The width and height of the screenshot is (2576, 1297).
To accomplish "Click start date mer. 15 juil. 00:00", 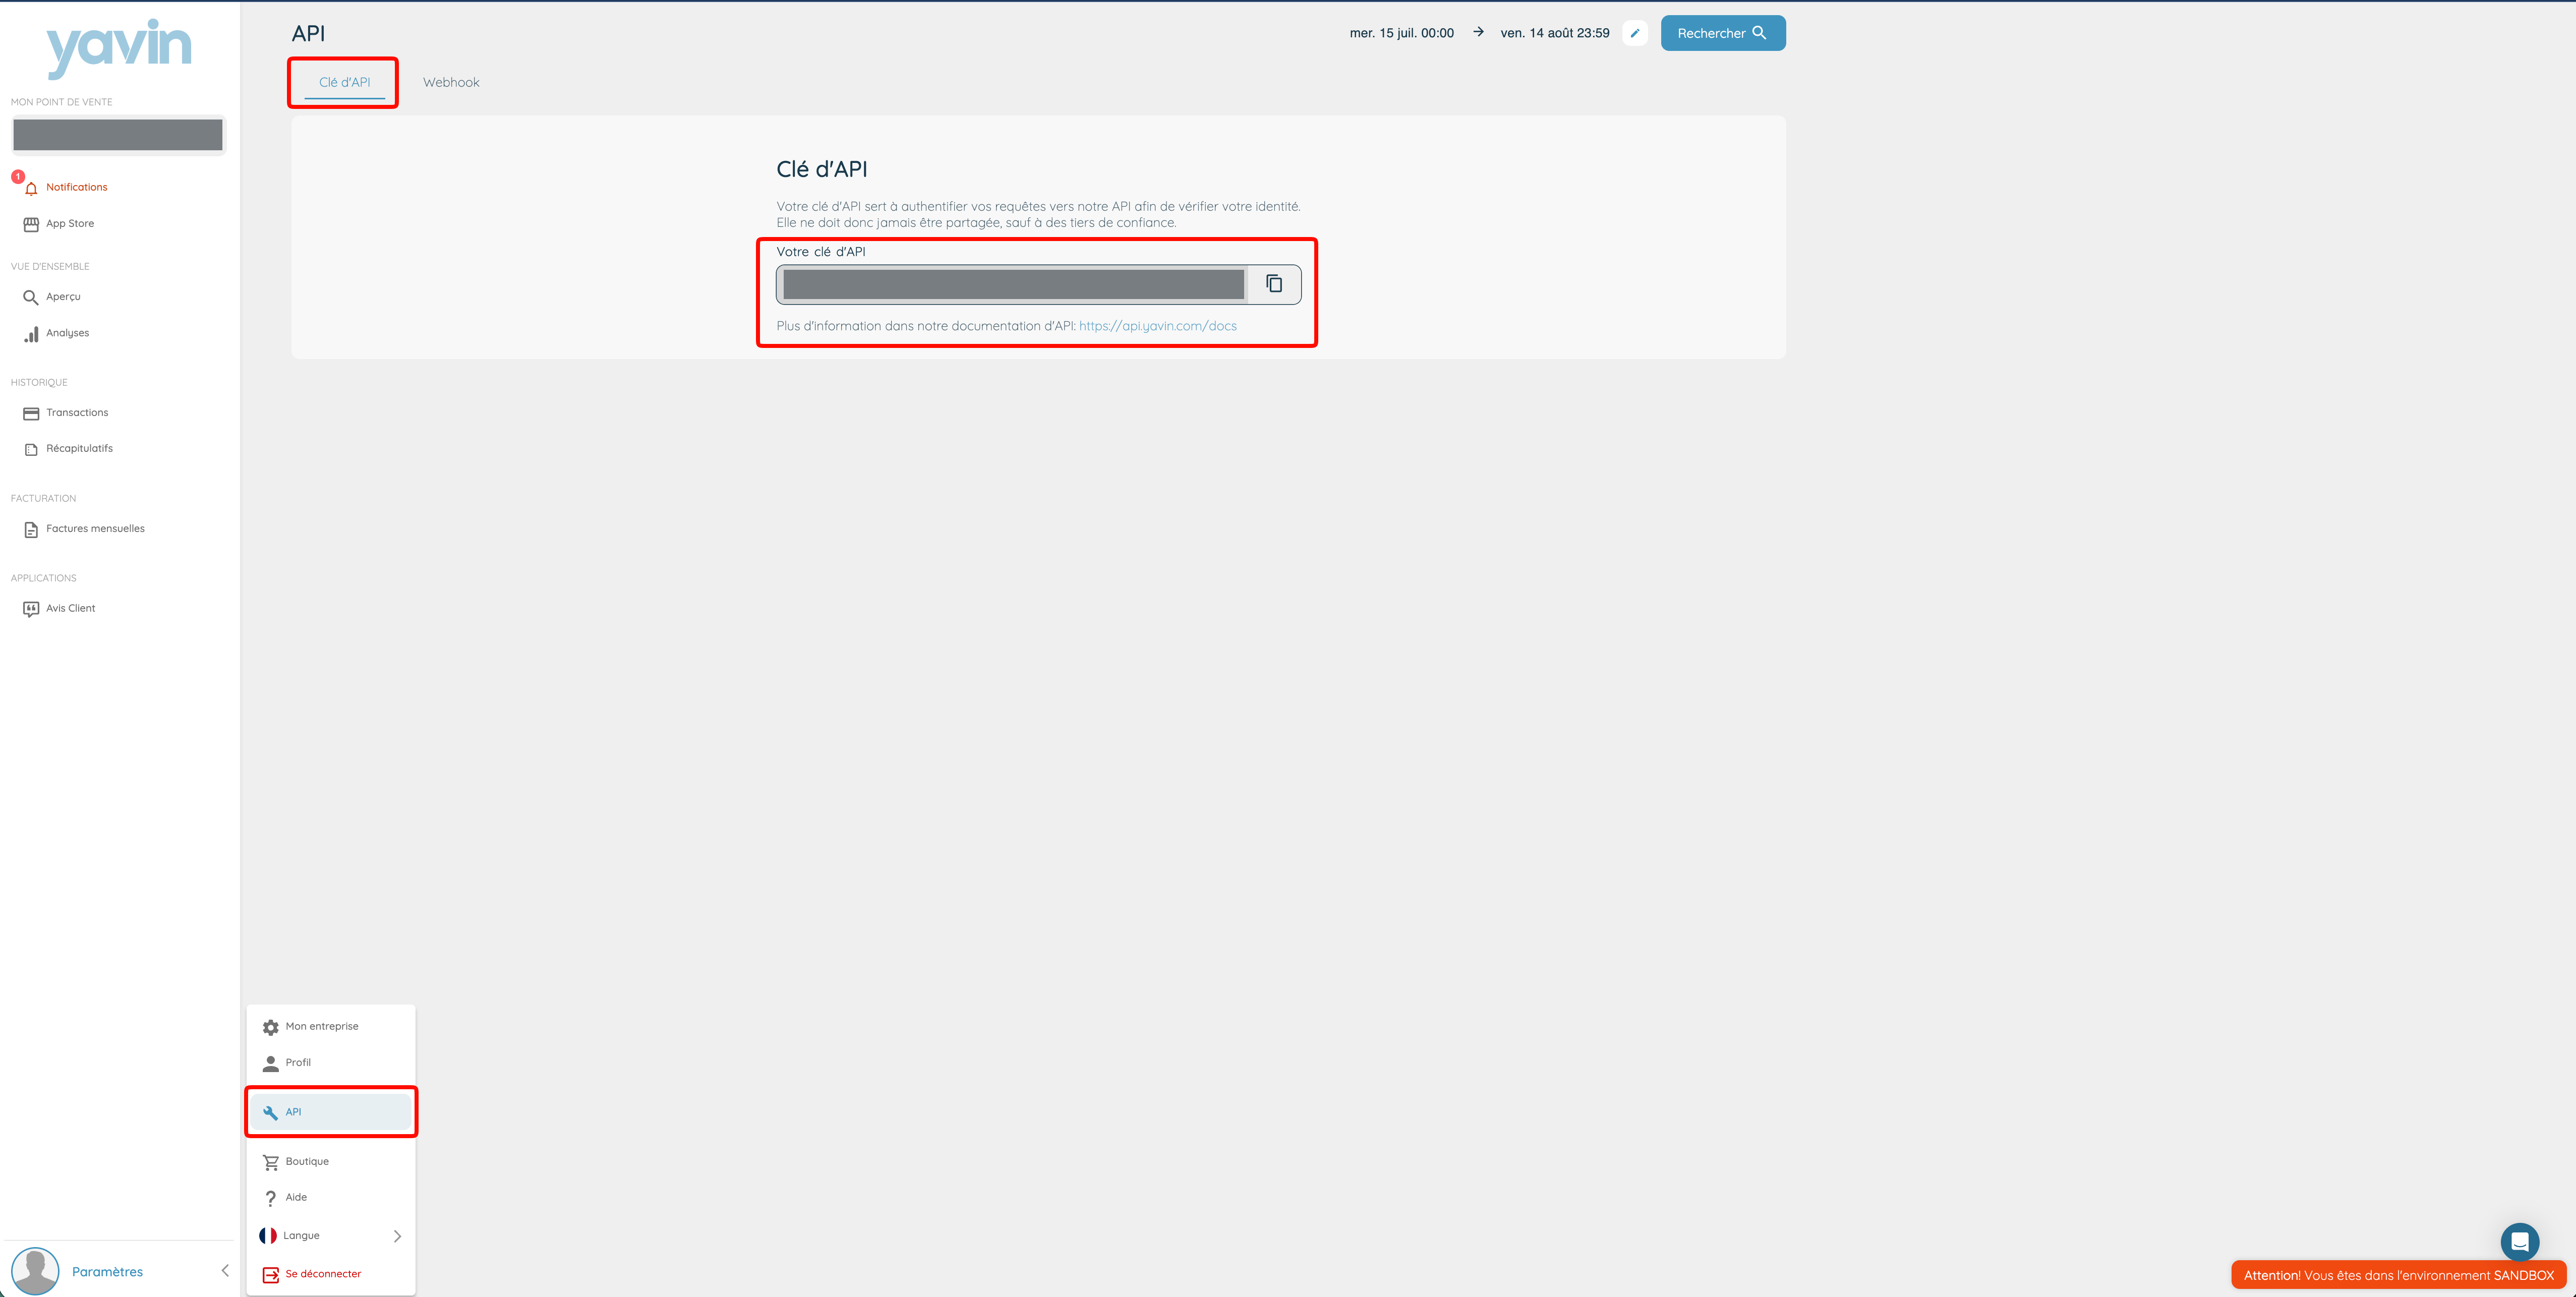I will (1401, 33).
